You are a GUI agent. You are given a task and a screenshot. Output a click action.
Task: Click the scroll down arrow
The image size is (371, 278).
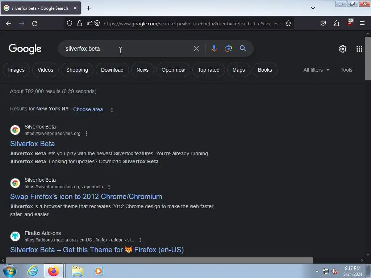(368, 254)
